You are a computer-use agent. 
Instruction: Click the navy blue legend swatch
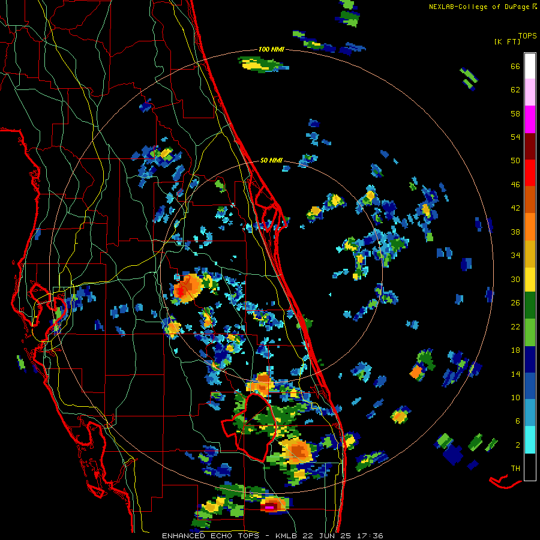tap(530, 359)
